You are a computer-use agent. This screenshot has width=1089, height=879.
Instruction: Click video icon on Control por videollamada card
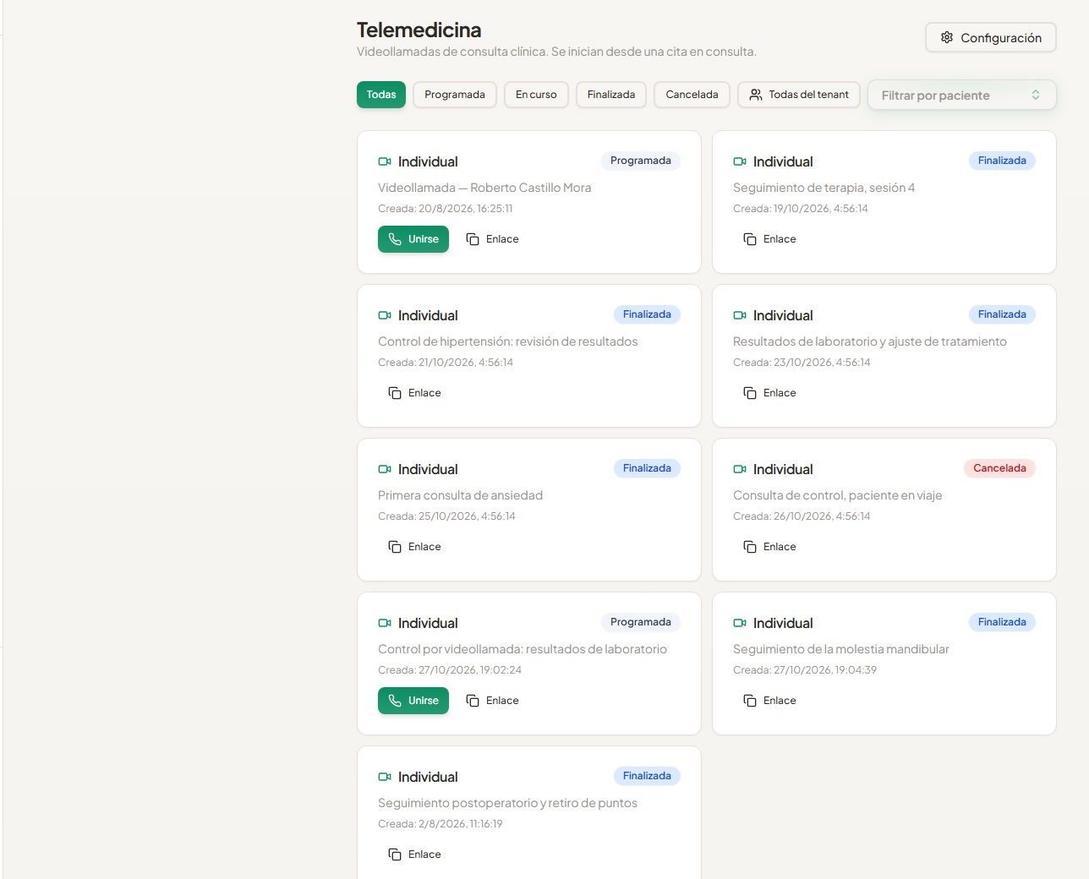click(x=385, y=623)
